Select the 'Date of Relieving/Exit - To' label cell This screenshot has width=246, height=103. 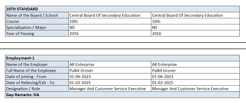30,83
